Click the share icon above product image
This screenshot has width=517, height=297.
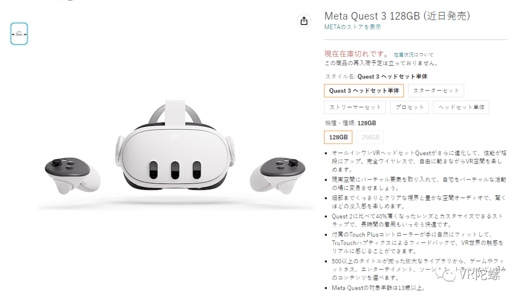pyautogui.click(x=303, y=21)
